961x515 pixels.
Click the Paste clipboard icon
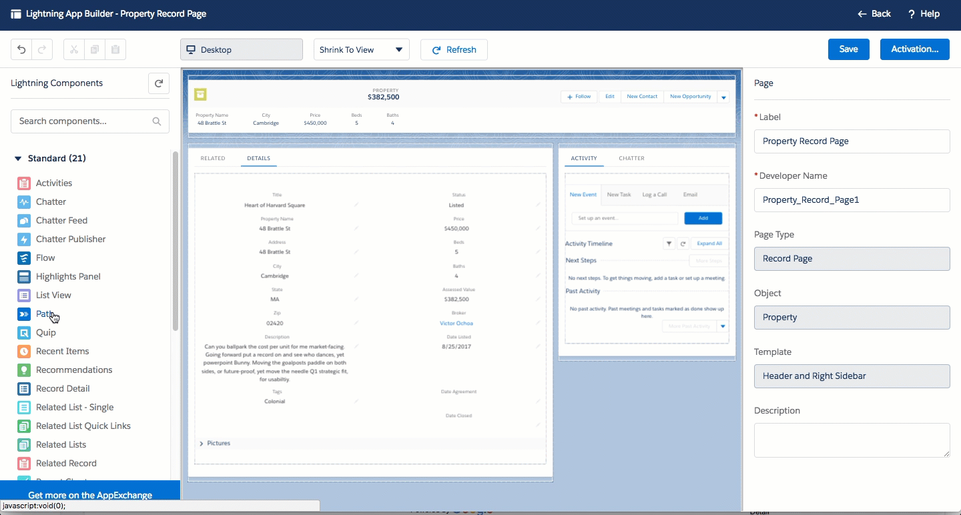coord(115,49)
